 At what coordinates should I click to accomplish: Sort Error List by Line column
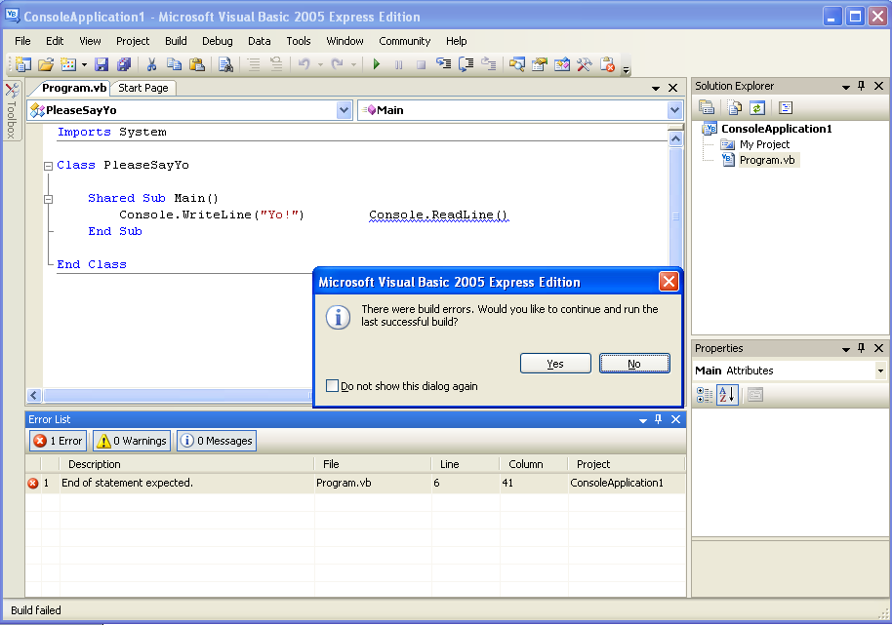point(465,464)
